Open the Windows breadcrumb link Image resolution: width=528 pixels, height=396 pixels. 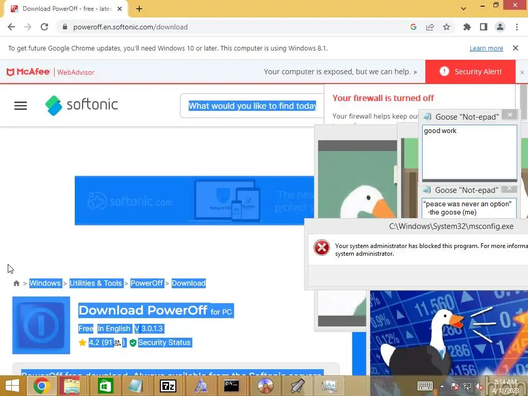[45, 283]
